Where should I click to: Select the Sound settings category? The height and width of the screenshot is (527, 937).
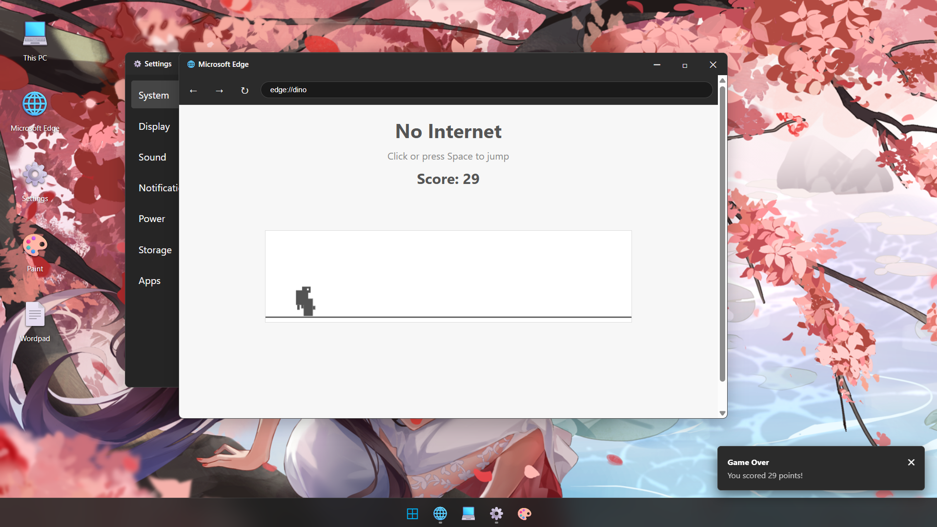point(152,157)
